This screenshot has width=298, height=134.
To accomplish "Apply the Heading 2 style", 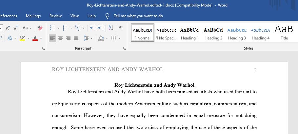I will 213,33.
